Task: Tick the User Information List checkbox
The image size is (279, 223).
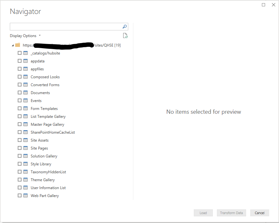Action: click(x=20, y=188)
